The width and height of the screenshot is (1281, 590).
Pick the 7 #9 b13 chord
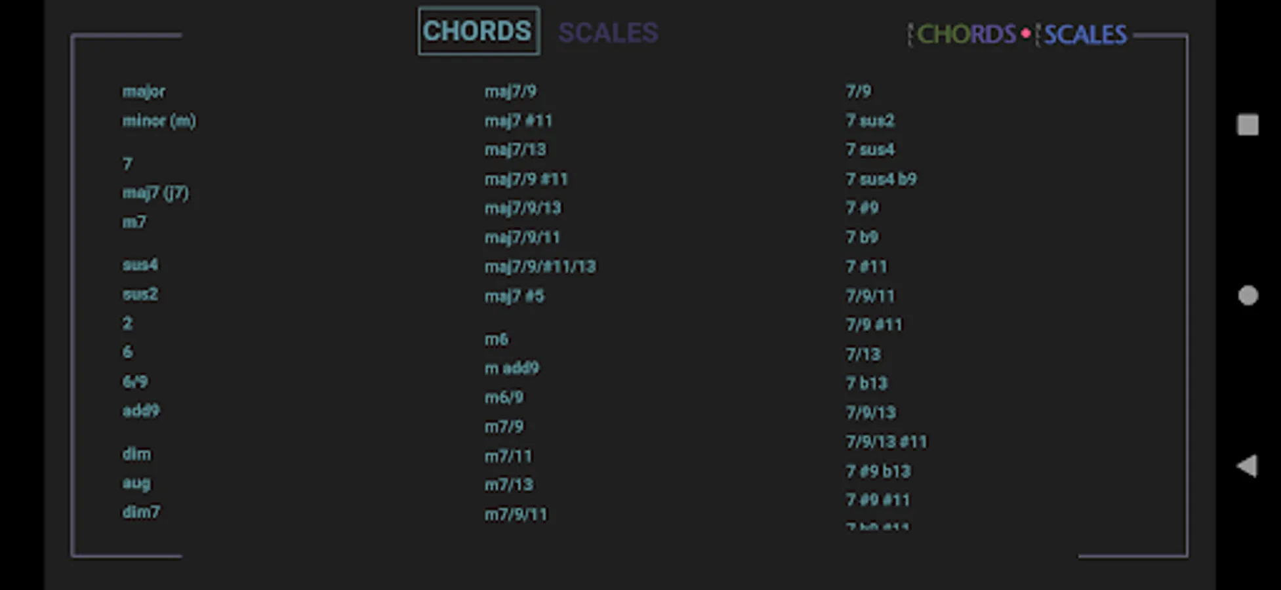pyautogui.click(x=878, y=471)
